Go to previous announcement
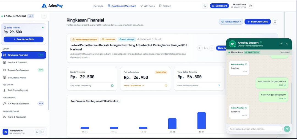297x139 pixels. click(200, 48)
